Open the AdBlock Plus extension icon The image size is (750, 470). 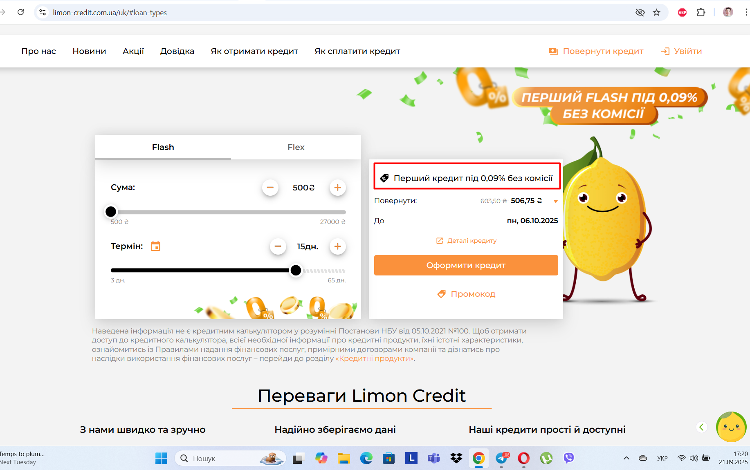point(682,13)
